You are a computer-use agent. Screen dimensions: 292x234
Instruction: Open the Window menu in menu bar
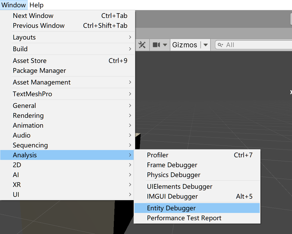[14, 5]
